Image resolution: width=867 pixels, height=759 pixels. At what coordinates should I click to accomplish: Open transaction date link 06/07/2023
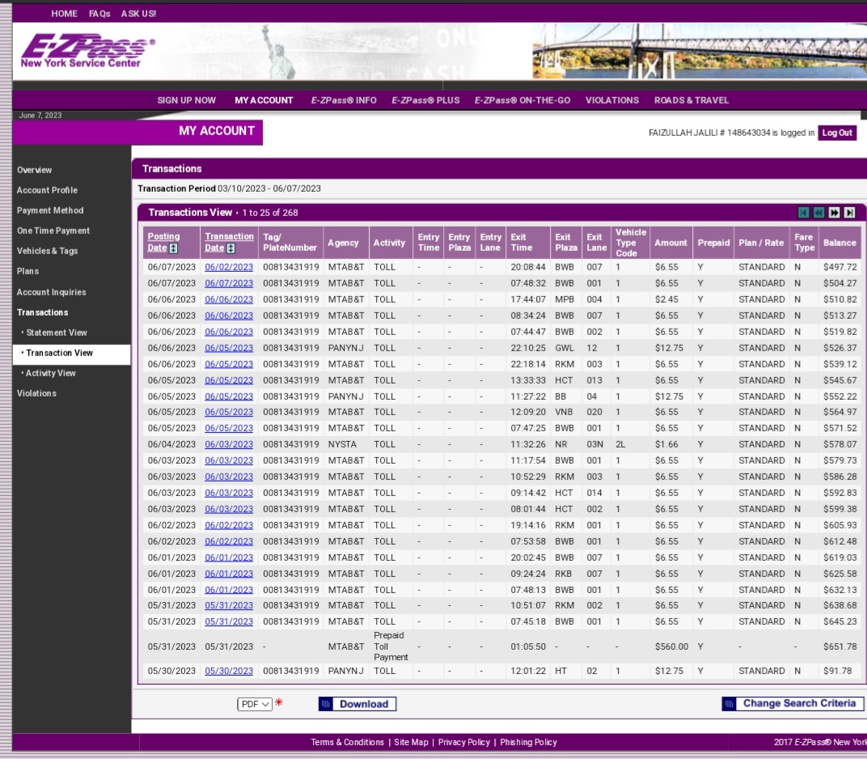[229, 283]
